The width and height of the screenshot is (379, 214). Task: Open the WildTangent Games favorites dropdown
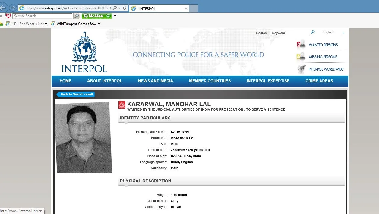point(99,24)
